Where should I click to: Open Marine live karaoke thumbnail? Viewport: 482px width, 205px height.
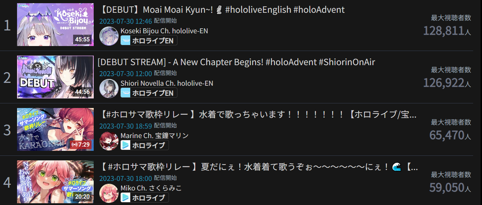point(55,129)
